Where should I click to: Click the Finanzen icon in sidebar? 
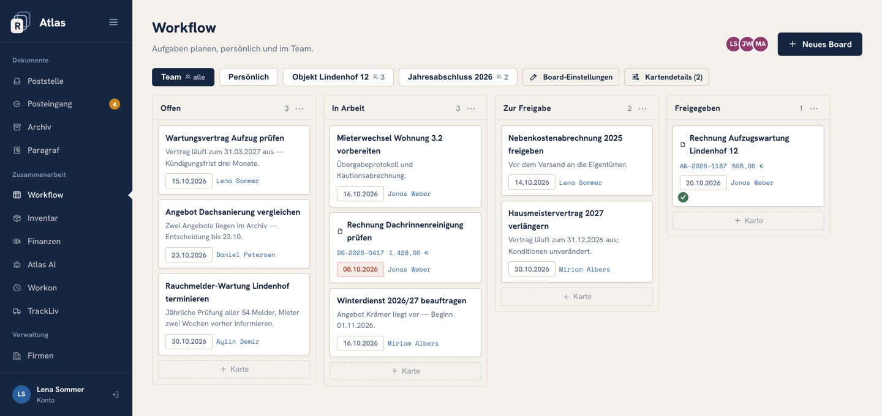pos(17,242)
